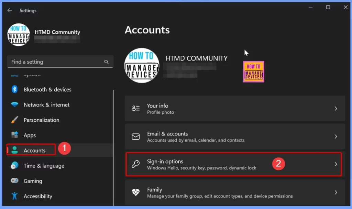352x209 pixels.
Task: Click the search magnifier icon in Find a setting
Action: (x=107, y=62)
